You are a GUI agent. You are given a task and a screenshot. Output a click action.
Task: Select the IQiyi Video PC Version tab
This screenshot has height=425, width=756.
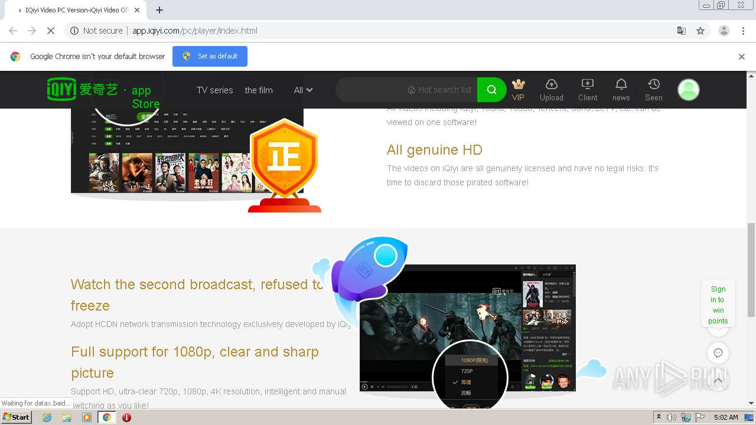pyautogui.click(x=76, y=10)
